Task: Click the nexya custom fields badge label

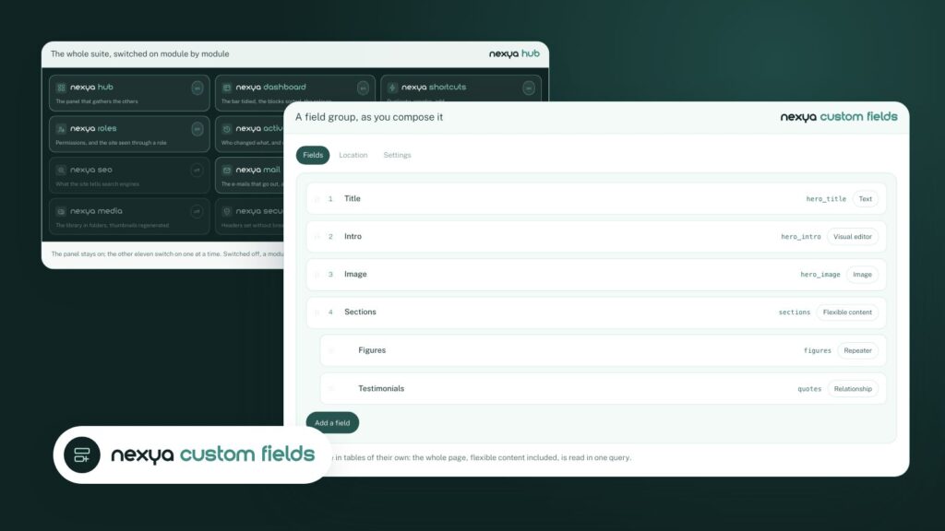Action: click(213, 454)
